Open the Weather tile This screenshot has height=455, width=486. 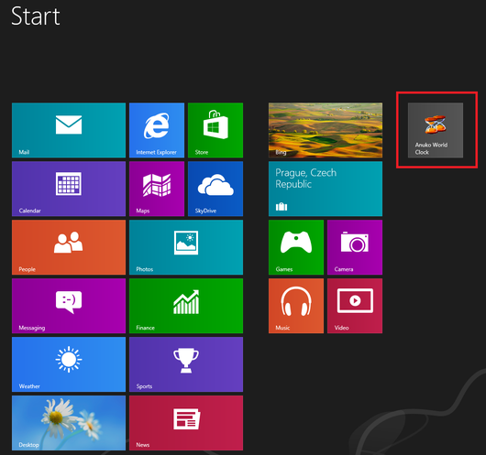(69, 364)
